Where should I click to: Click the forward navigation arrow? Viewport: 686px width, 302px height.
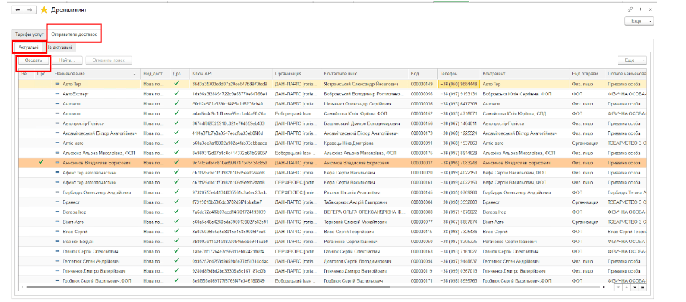29,9
